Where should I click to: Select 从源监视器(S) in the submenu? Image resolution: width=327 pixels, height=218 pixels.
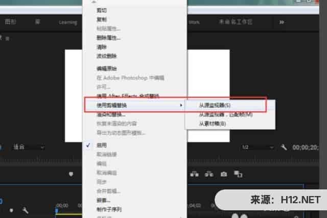coord(215,105)
